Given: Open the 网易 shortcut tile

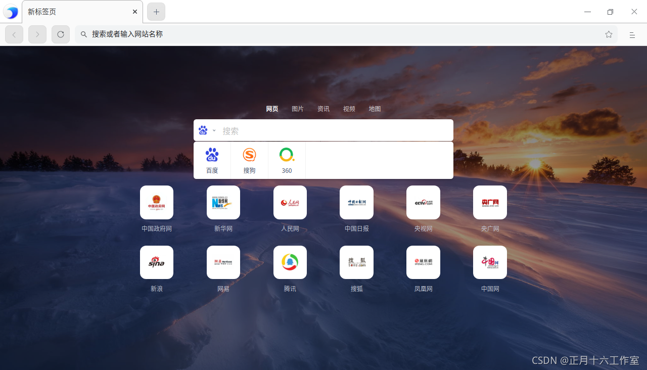Looking at the screenshot, I should pyautogui.click(x=223, y=262).
